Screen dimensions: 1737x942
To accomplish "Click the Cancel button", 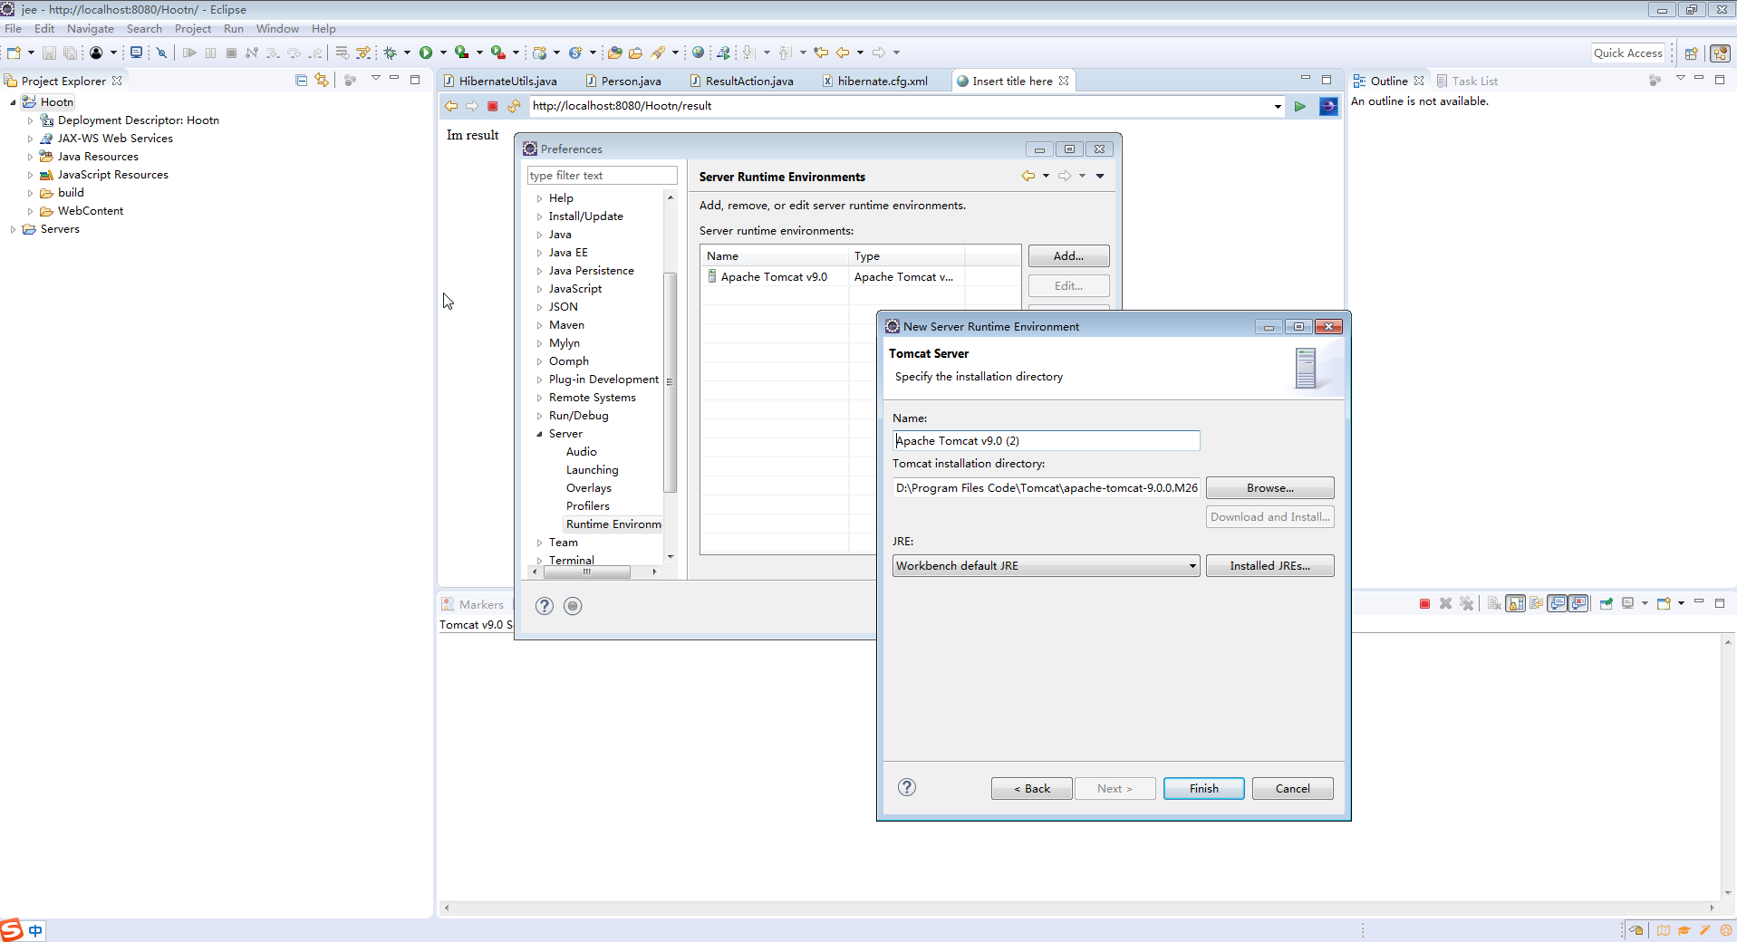I will click(1292, 788).
